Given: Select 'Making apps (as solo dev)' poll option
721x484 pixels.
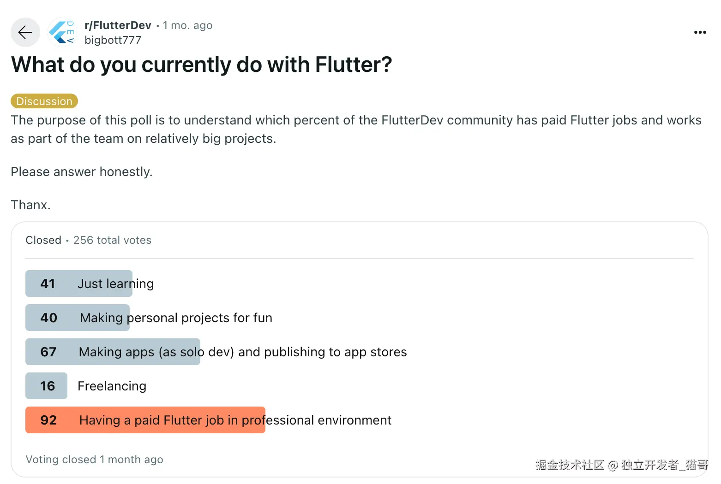Looking at the screenshot, I should pos(242,352).
